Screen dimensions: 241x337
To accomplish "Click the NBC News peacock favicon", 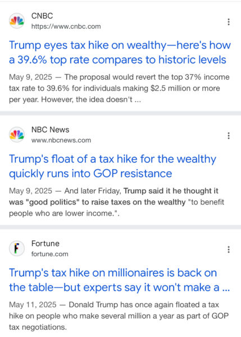I will 17,135.
